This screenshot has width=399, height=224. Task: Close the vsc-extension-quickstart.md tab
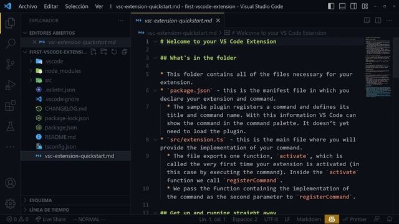click(x=218, y=21)
